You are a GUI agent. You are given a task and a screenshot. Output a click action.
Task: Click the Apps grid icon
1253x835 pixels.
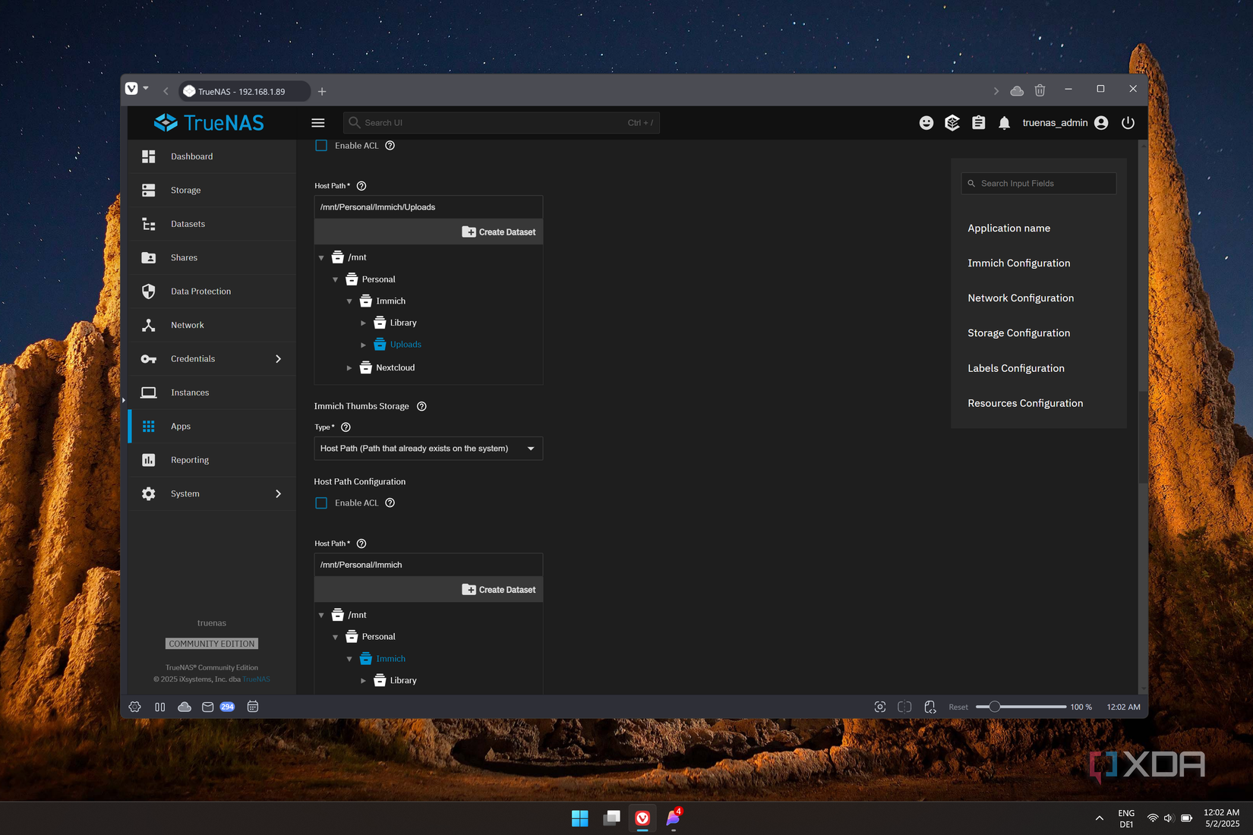coord(149,427)
